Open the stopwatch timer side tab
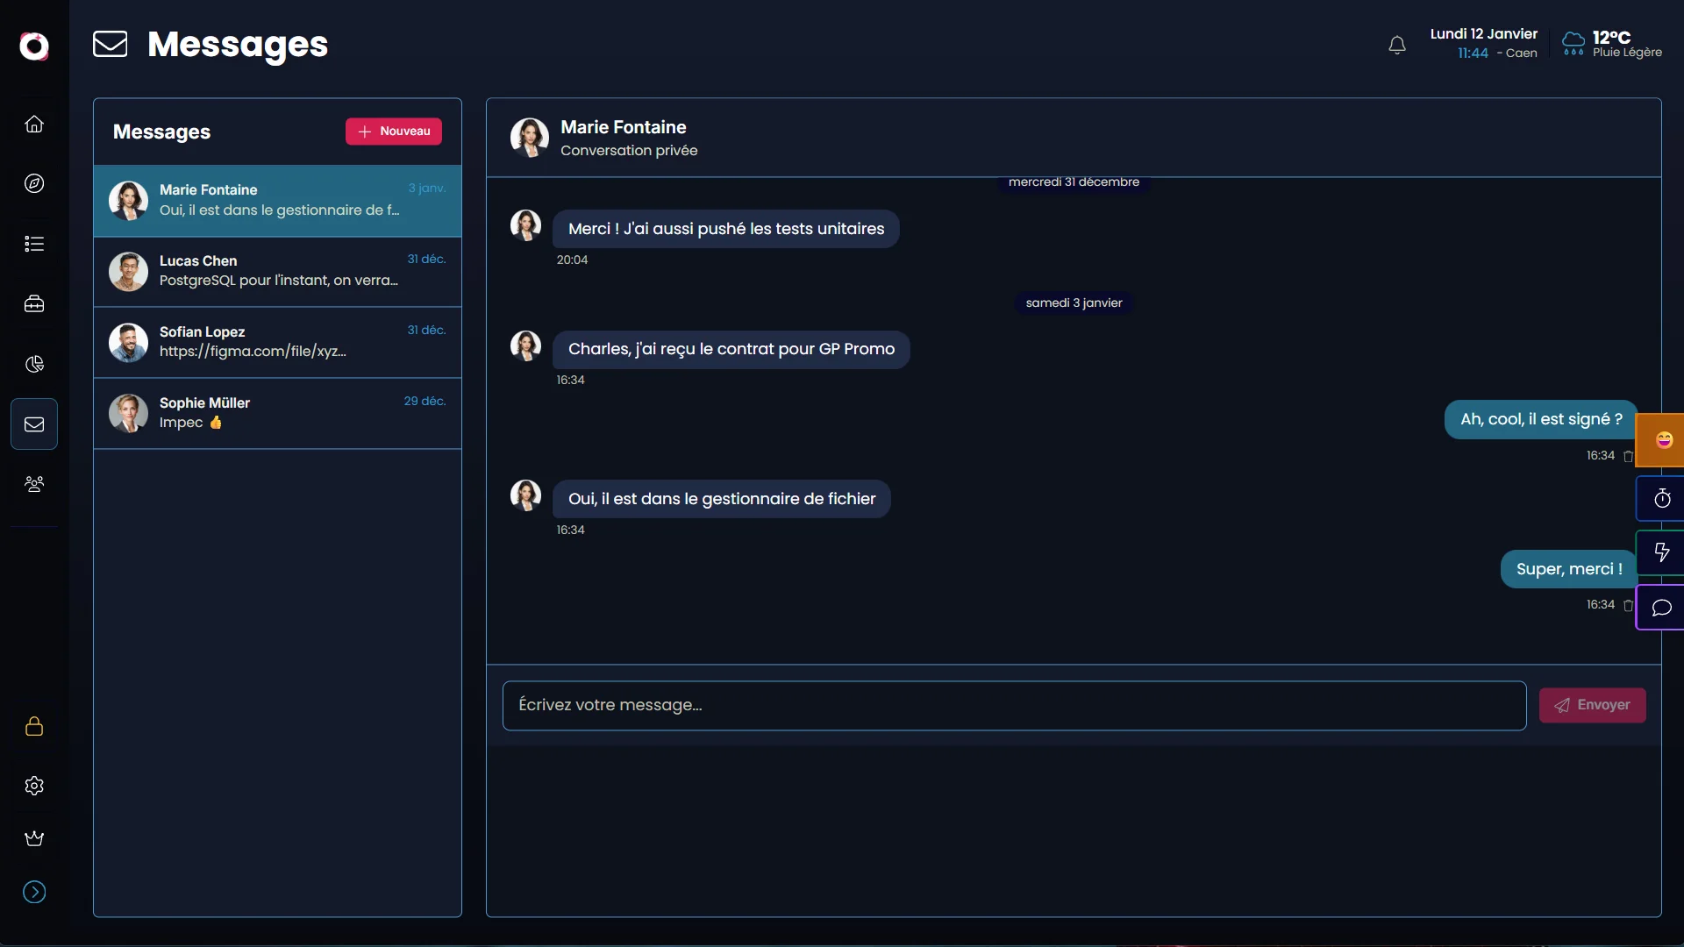Image resolution: width=1684 pixels, height=947 pixels. [1661, 499]
